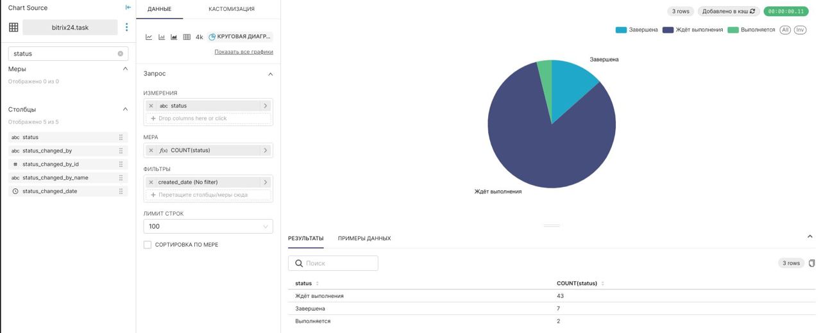
Task: Remove the COUNT(status) metric
Action: pos(151,150)
